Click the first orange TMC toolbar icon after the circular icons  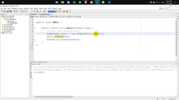coord(64,11)
